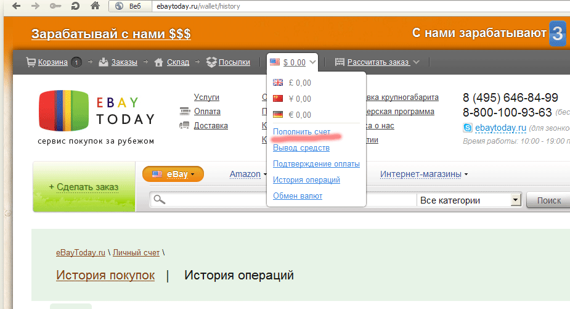This screenshot has width=570, height=309.
Task: Click the Склад house icon
Action: coord(158,62)
